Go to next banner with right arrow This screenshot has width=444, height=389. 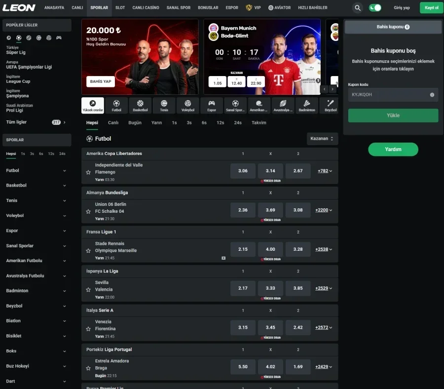point(333,89)
